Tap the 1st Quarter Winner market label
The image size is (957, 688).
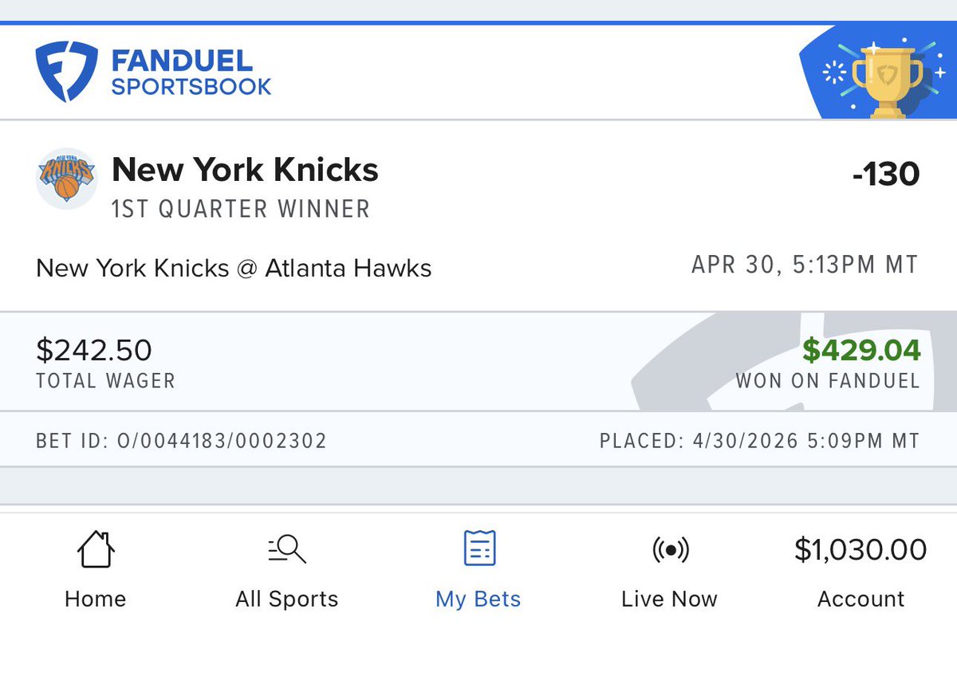pos(241,210)
